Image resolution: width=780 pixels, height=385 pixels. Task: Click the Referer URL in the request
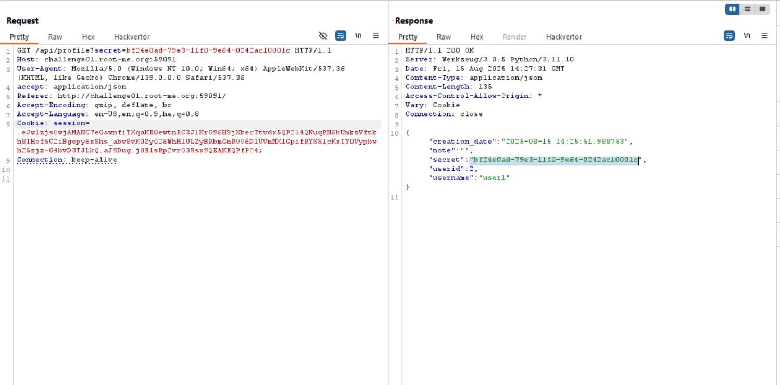[142, 96]
